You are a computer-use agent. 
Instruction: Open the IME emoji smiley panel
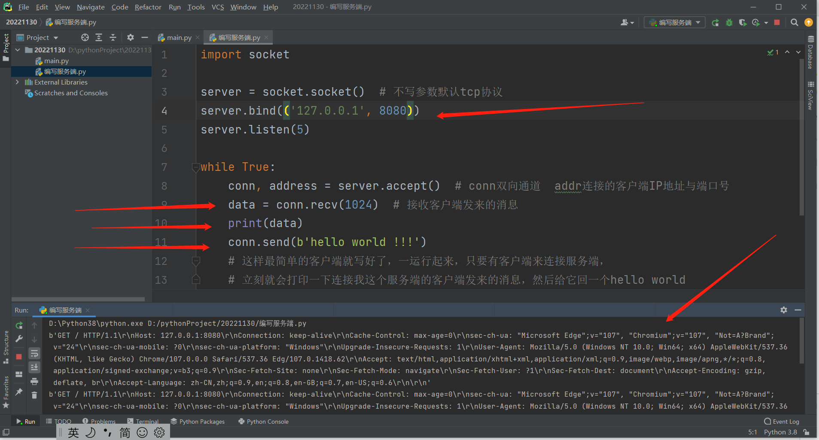pyautogui.click(x=142, y=432)
